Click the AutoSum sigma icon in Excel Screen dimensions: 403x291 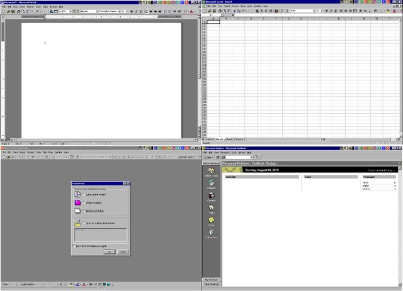pos(261,11)
